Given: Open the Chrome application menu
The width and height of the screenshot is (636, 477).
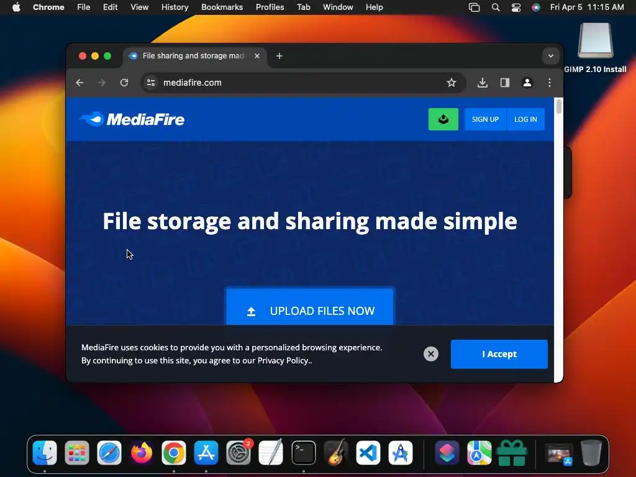Looking at the screenshot, I should pos(48,7).
